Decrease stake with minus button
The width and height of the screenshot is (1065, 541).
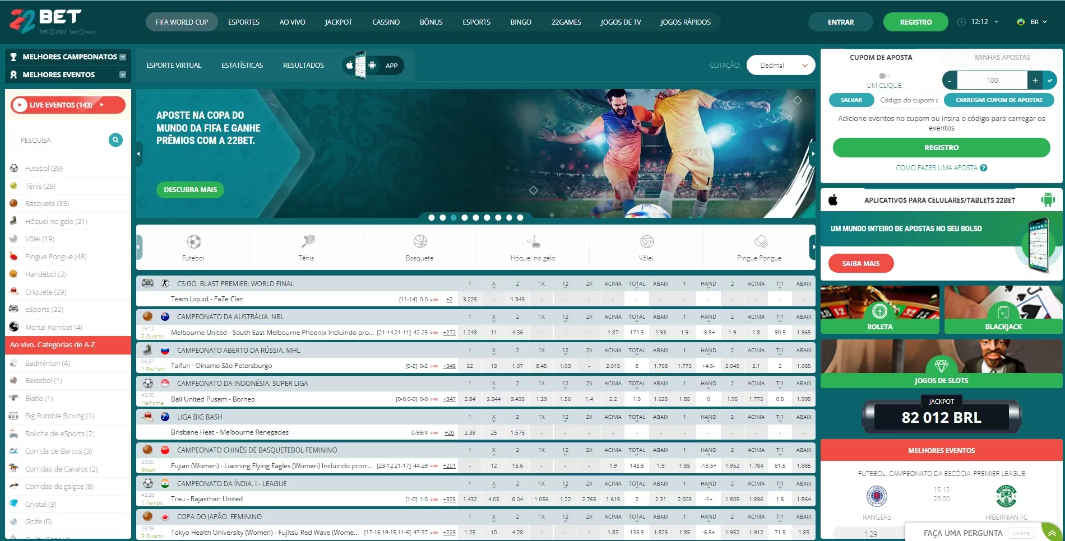(950, 81)
